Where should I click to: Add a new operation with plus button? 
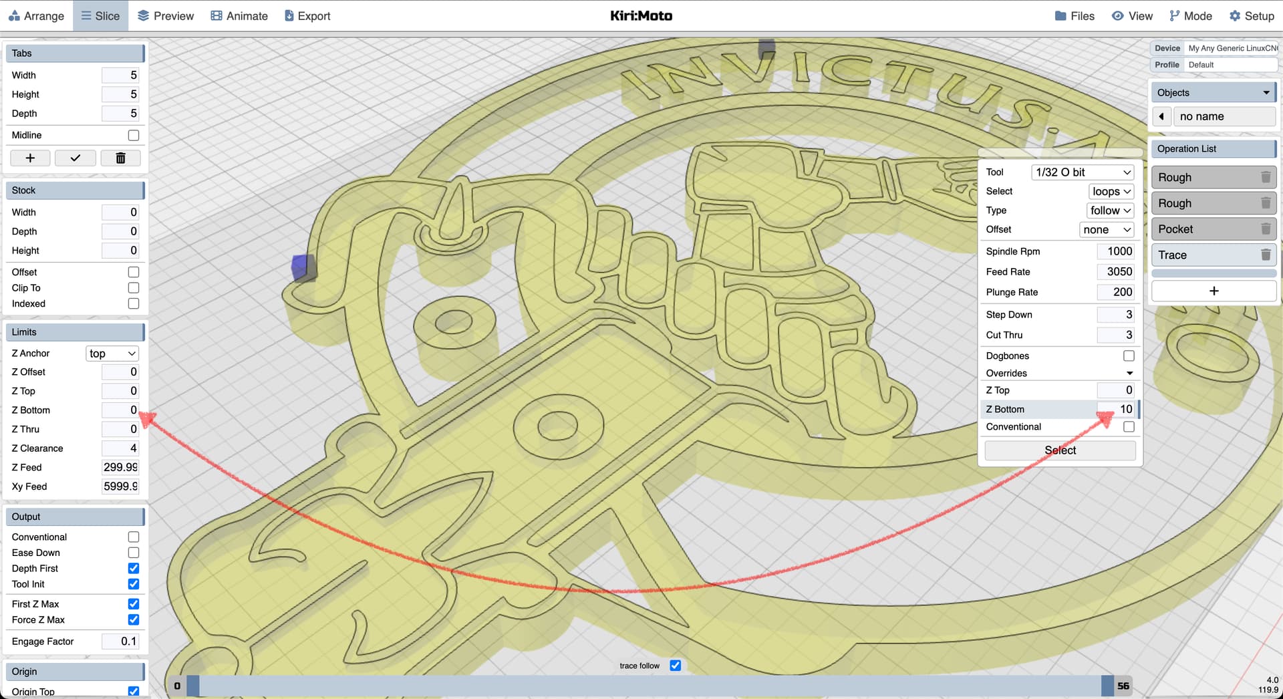click(1214, 291)
